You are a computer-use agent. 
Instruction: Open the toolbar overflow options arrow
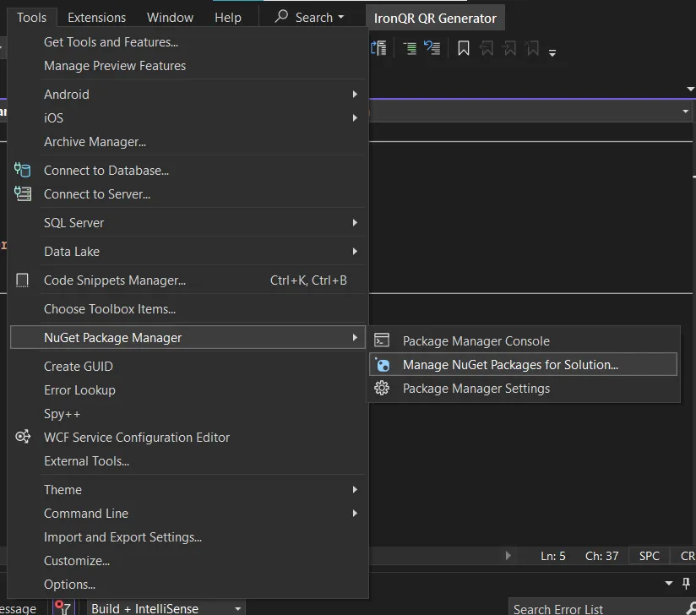[x=552, y=52]
